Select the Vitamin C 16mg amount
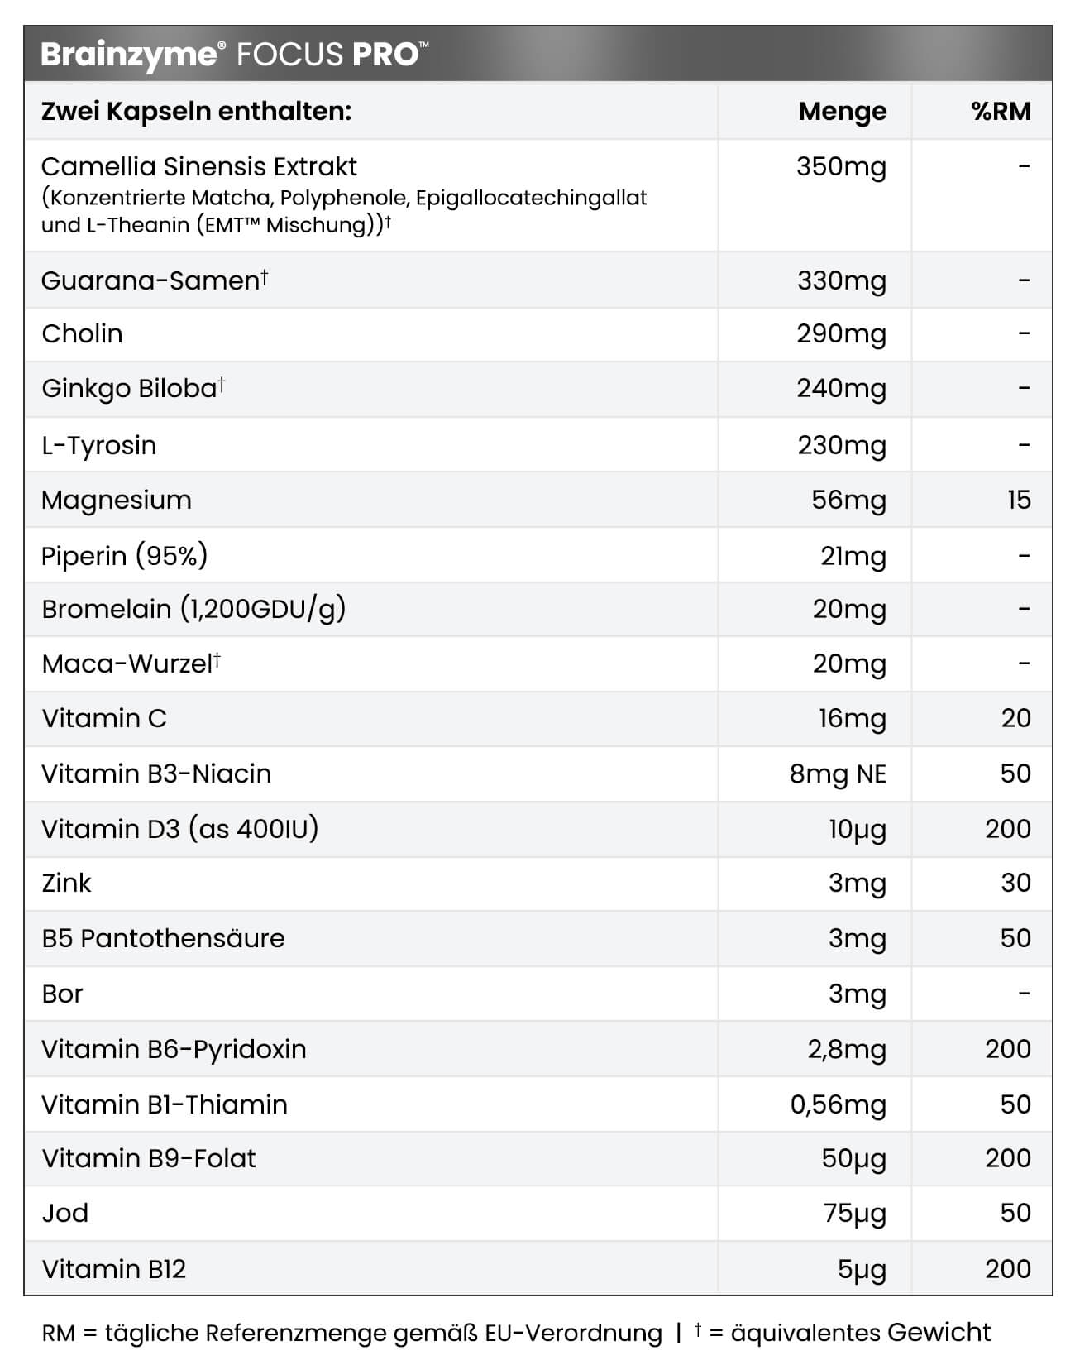 point(852,718)
